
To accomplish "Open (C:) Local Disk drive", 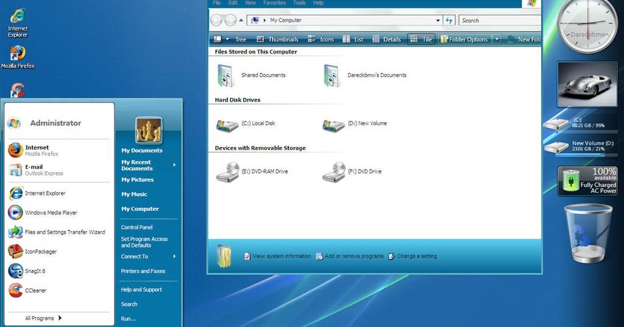I will click(246, 125).
